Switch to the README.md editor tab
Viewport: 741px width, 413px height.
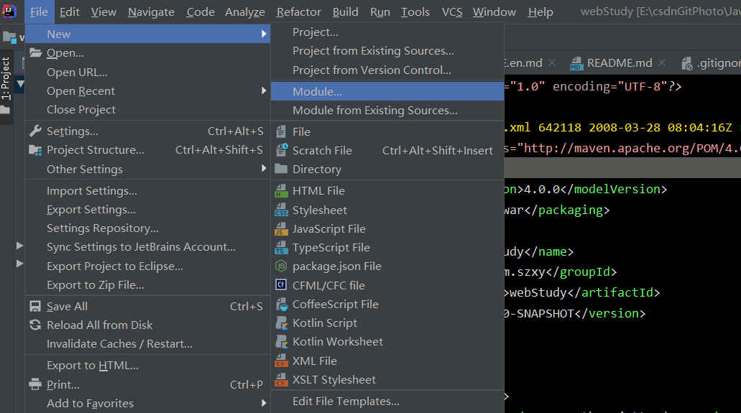click(x=619, y=63)
